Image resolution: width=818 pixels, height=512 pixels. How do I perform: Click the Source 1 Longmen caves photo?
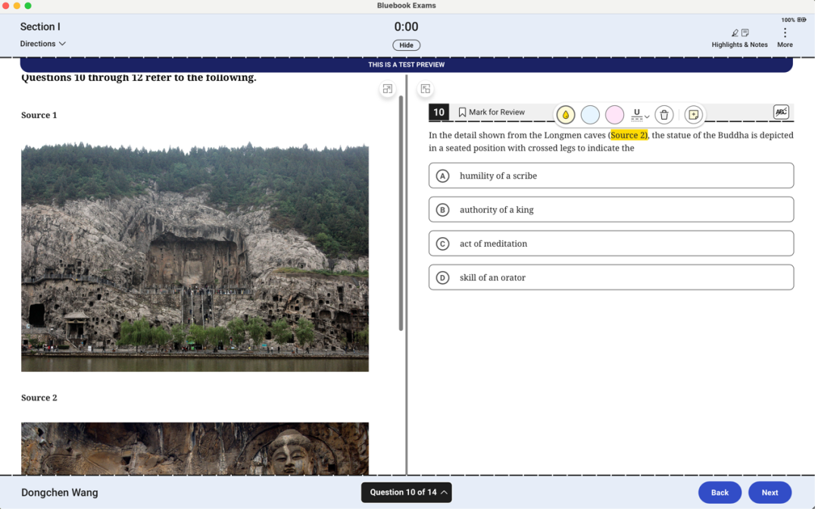coord(195,257)
